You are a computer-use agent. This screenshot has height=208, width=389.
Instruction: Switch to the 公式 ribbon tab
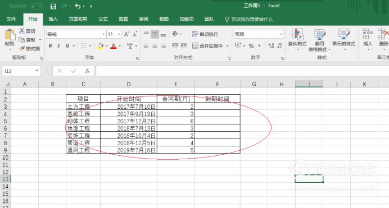pyautogui.click(x=103, y=19)
